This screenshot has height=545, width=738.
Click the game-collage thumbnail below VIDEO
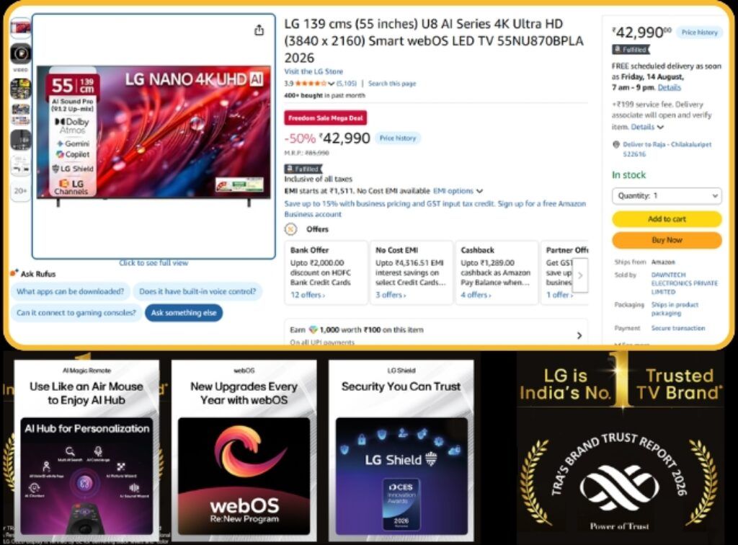point(21,88)
